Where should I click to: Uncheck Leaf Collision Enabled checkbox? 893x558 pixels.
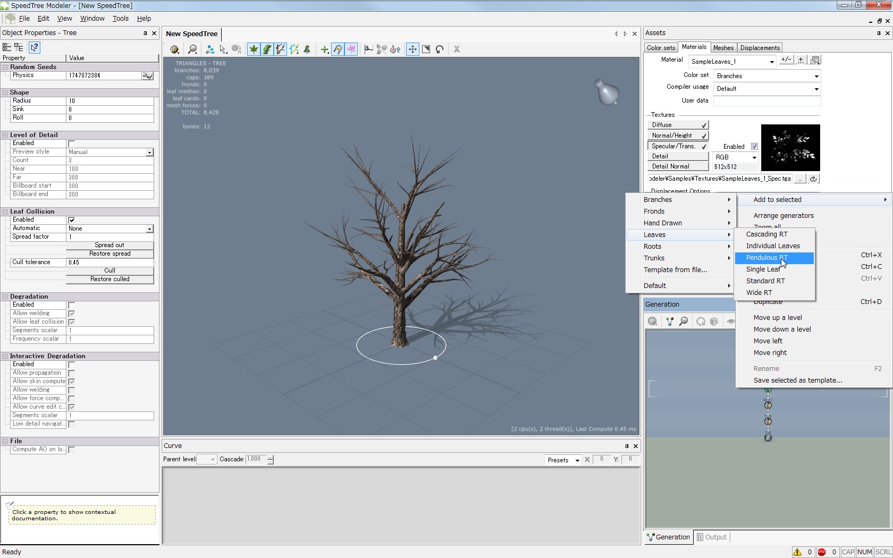72,220
